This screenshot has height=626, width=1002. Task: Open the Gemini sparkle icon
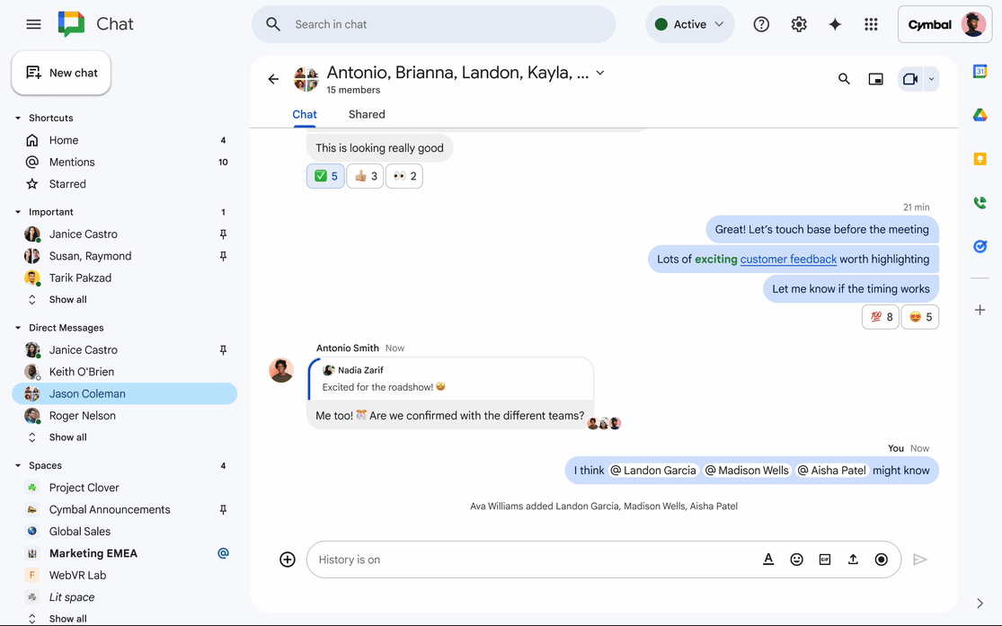click(835, 24)
